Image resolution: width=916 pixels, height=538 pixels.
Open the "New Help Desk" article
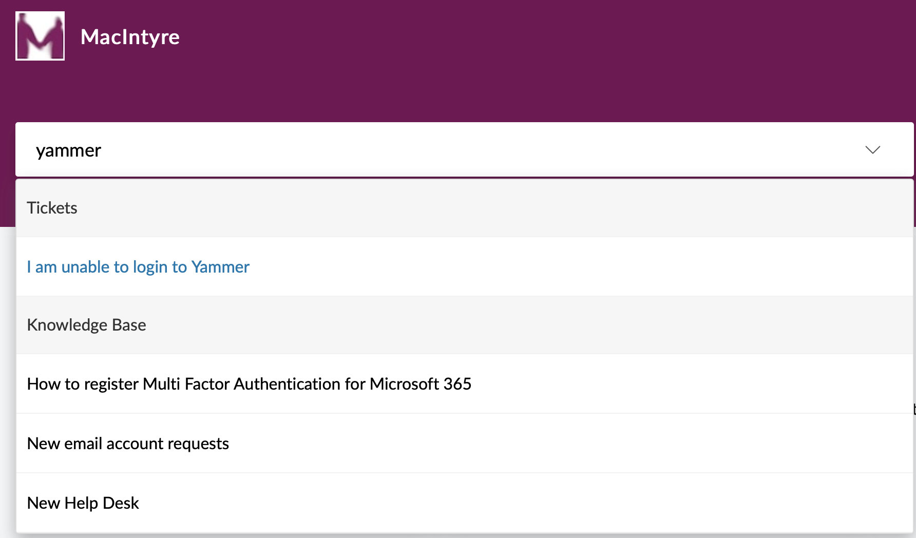pos(83,503)
